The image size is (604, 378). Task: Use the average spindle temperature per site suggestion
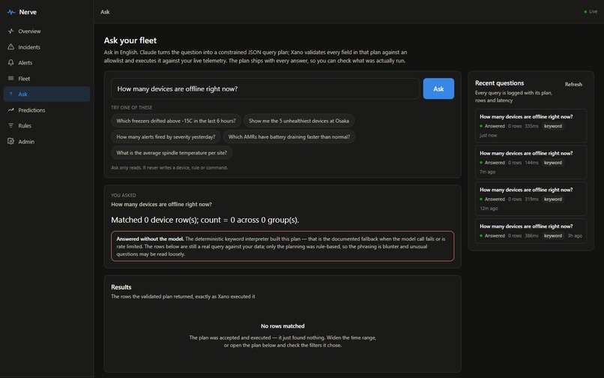[172, 153]
